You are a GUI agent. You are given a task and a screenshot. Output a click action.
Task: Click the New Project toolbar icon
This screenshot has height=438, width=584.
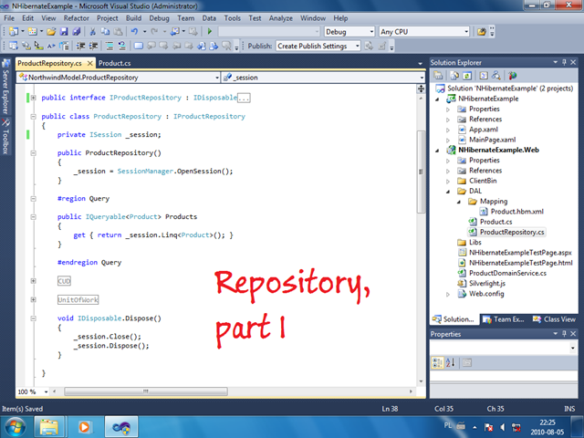14,32
